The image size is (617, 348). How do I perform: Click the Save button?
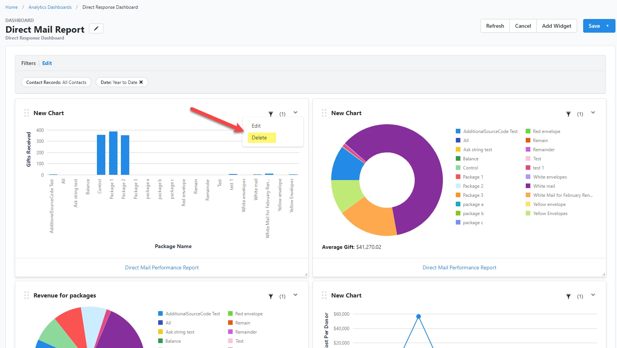point(594,26)
